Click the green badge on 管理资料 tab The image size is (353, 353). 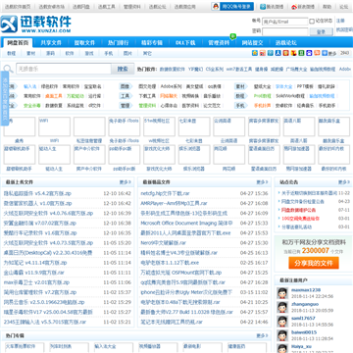[x=232, y=36]
